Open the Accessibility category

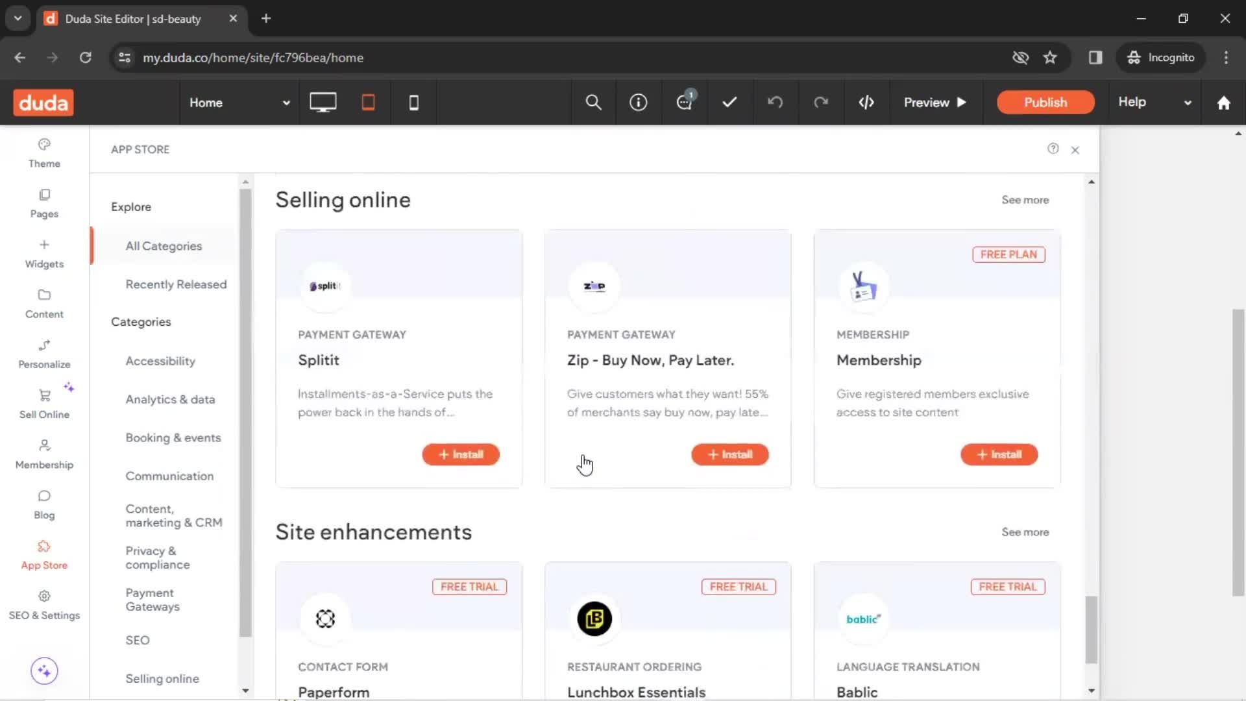point(160,361)
